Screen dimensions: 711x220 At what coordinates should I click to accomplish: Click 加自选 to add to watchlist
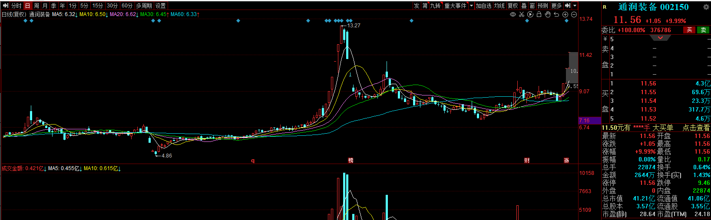(x=483, y=6)
